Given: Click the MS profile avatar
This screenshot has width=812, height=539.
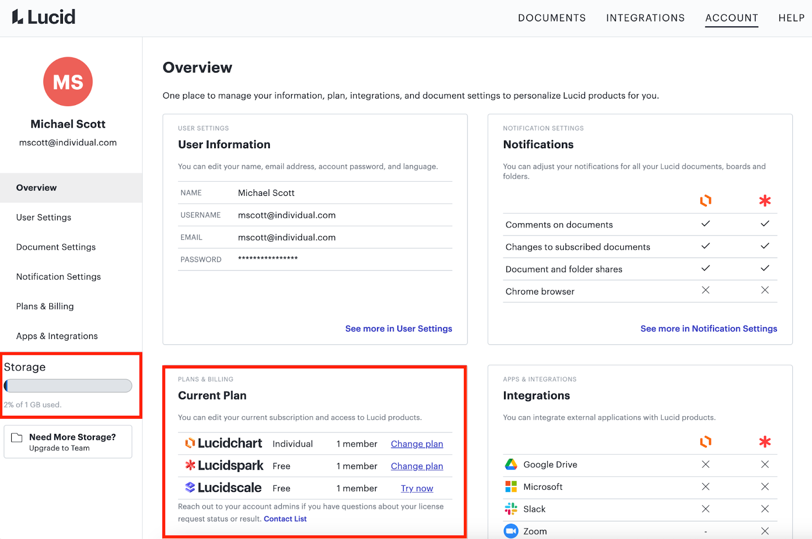Looking at the screenshot, I should click(67, 81).
